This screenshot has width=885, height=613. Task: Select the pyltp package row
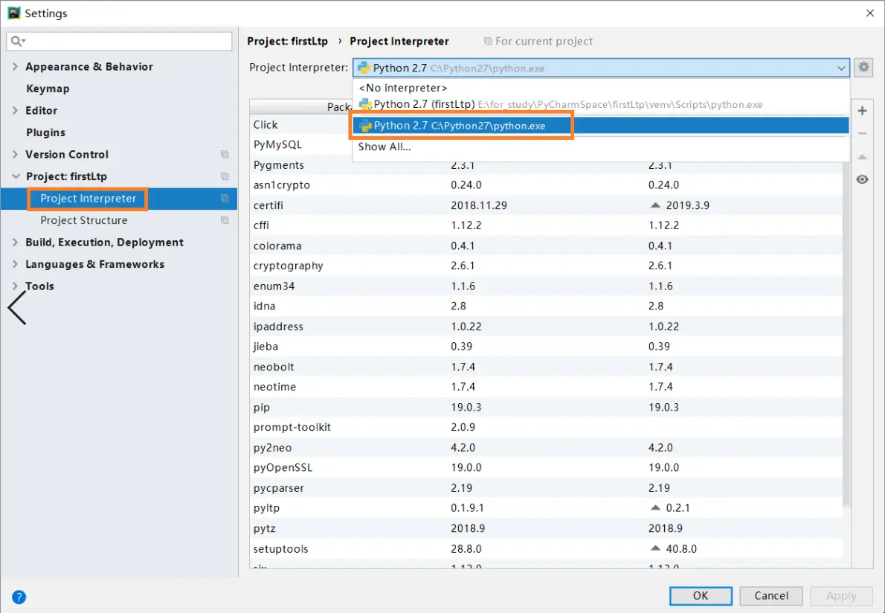(x=547, y=508)
